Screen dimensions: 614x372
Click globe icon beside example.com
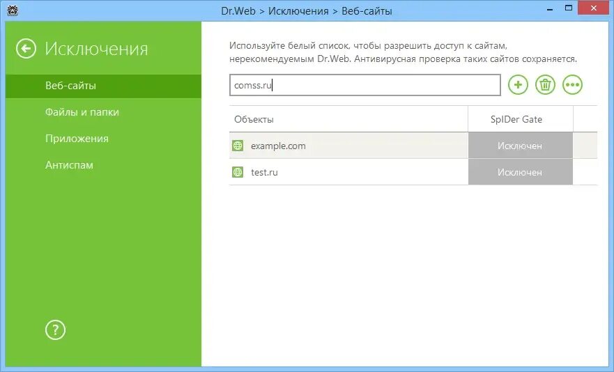pyautogui.click(x=238, y=146)
